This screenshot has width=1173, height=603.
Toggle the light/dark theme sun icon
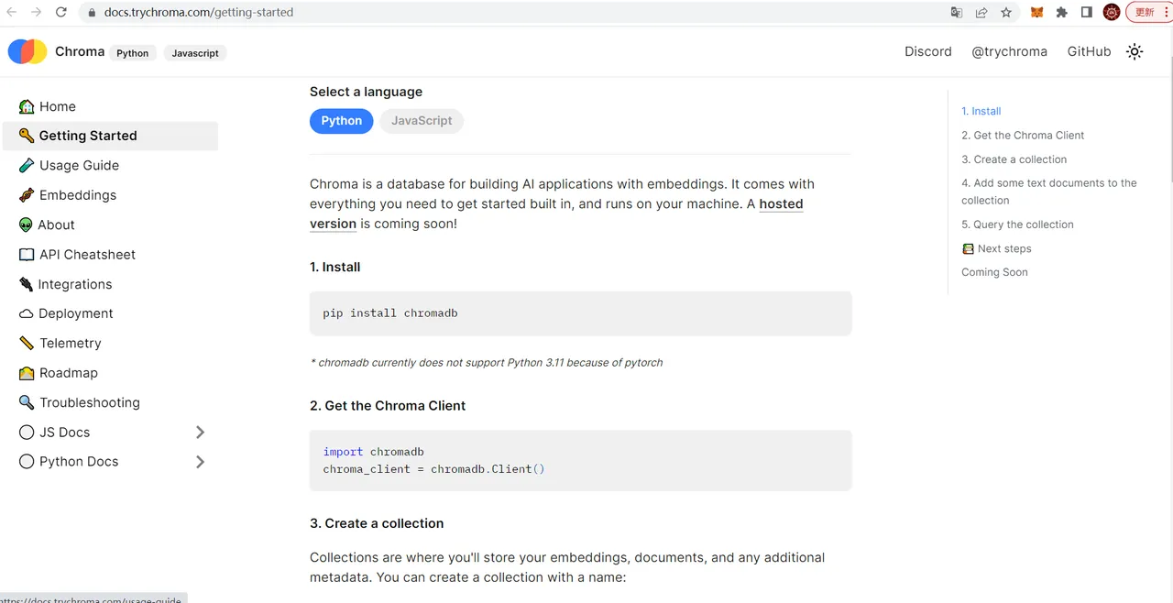1135,51
